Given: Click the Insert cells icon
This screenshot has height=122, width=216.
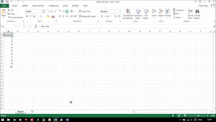Looking at the screenshot, I should point(154,12).
